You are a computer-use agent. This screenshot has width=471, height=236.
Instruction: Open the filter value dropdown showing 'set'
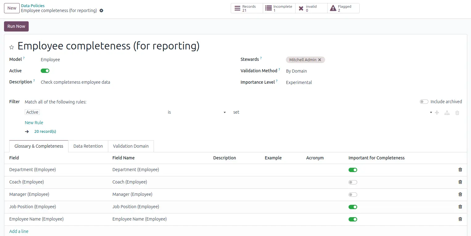(x=333, y=112)
